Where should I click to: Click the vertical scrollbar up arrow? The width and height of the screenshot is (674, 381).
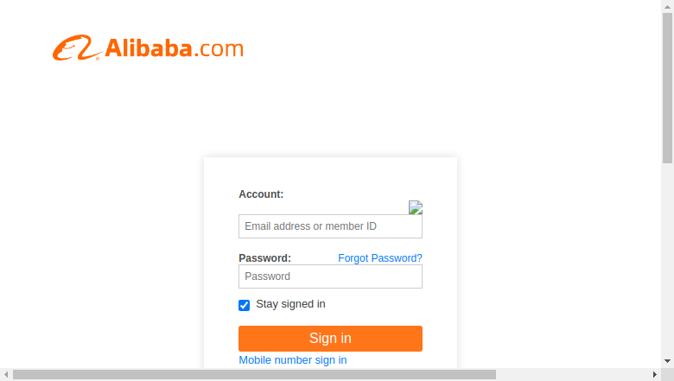tap(667, 6)
